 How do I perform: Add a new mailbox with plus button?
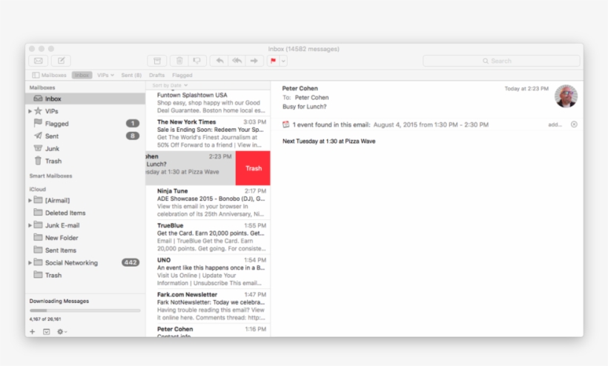33,331
